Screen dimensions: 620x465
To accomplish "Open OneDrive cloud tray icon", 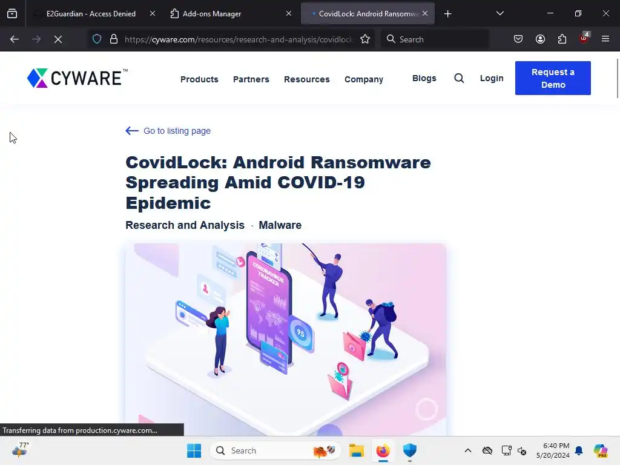I will 487,450.
